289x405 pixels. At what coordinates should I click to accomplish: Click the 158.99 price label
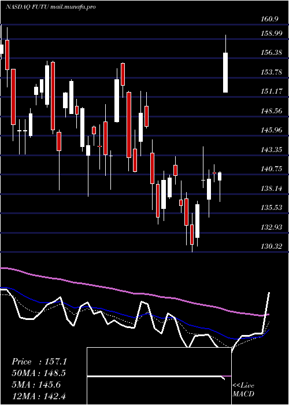271,34
